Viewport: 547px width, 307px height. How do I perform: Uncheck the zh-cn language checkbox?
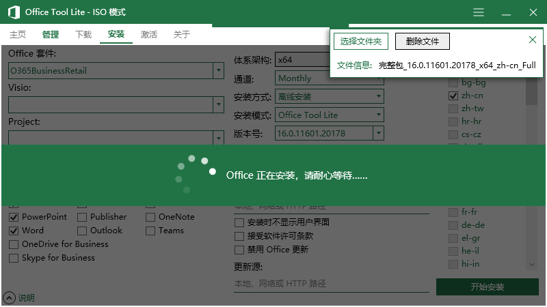coord(453,96)
